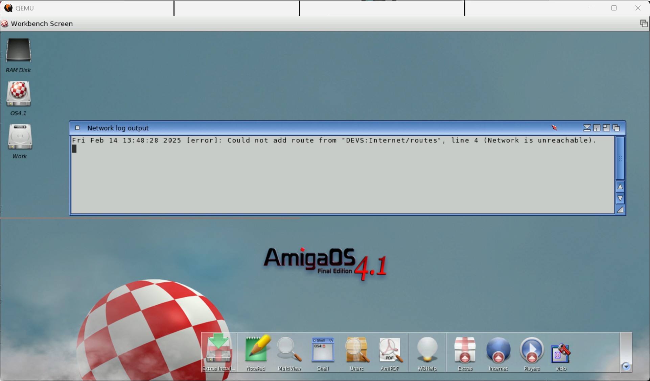Select the OS4.1 disk icon

click(x=18, y=94)
